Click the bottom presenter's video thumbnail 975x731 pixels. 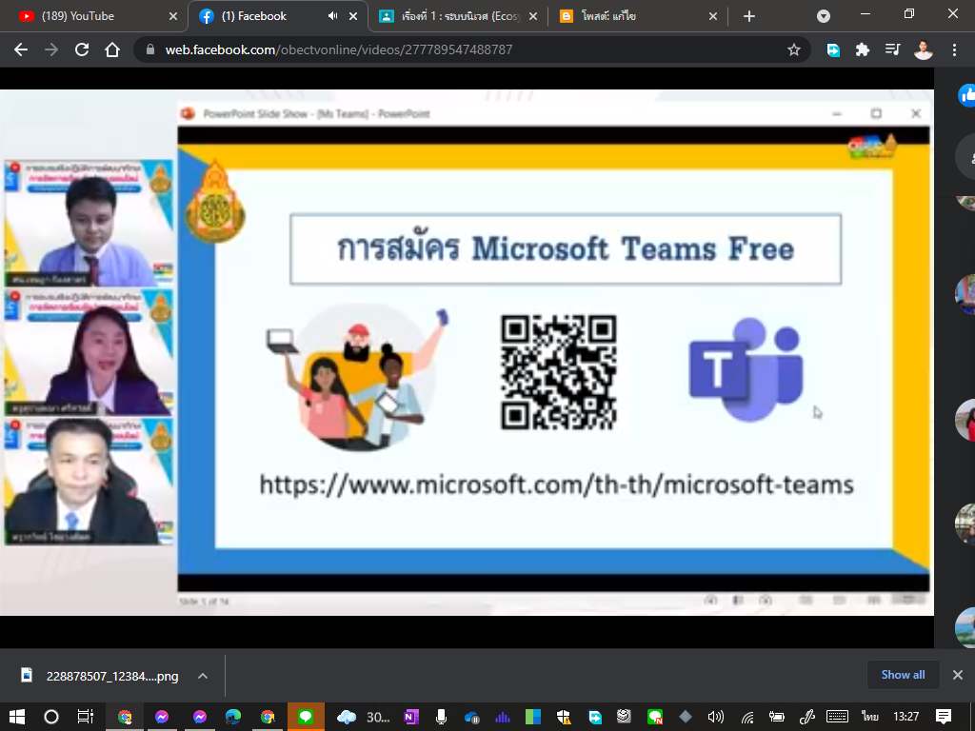pyautogui.click(x=89, y=482)
